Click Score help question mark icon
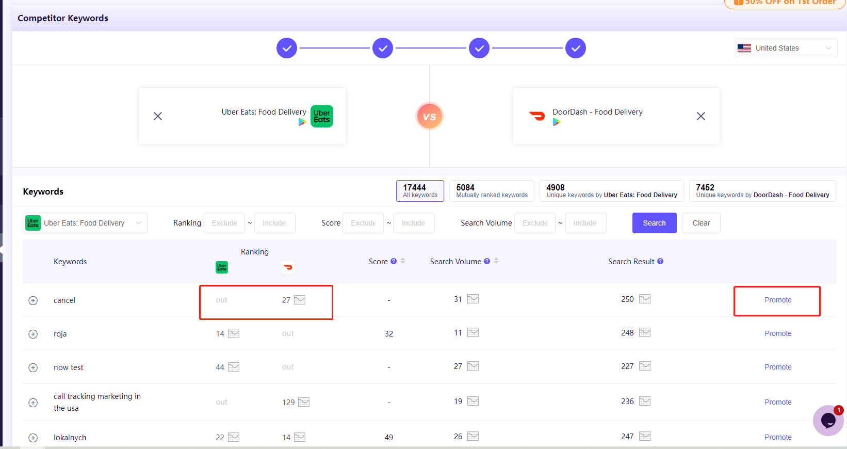The image size is (847, 449). [394, 261]
